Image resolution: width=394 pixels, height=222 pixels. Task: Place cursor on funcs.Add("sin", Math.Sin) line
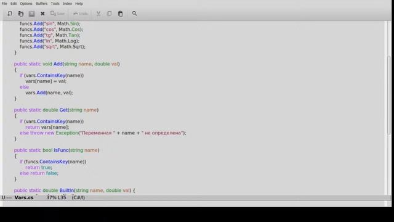pos(50,23)
